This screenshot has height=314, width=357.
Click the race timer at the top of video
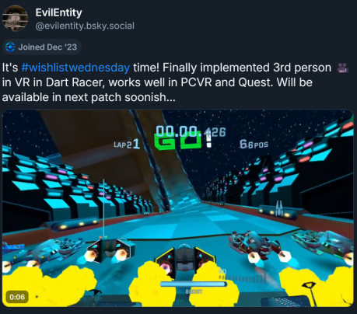pos(191,131)
